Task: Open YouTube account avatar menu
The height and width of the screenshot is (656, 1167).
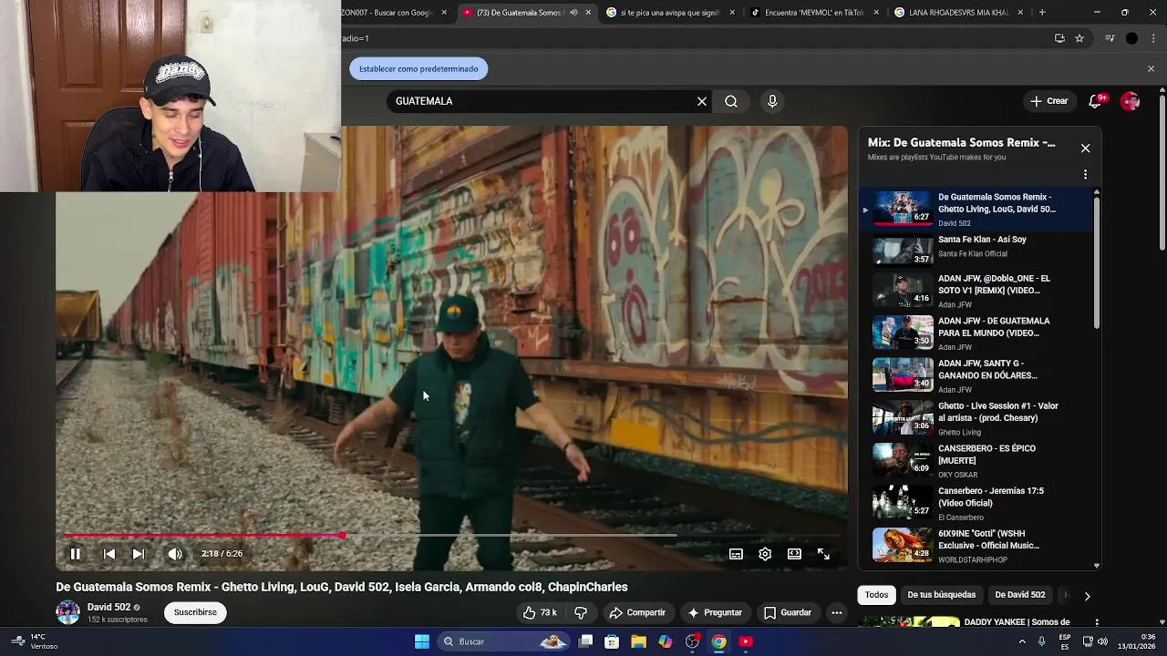Action: coord(1131,101)
